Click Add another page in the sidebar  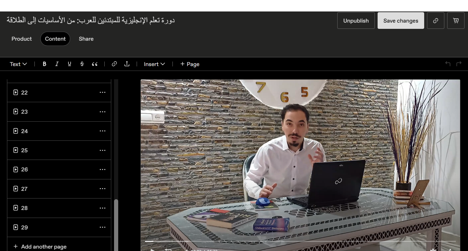59,244
